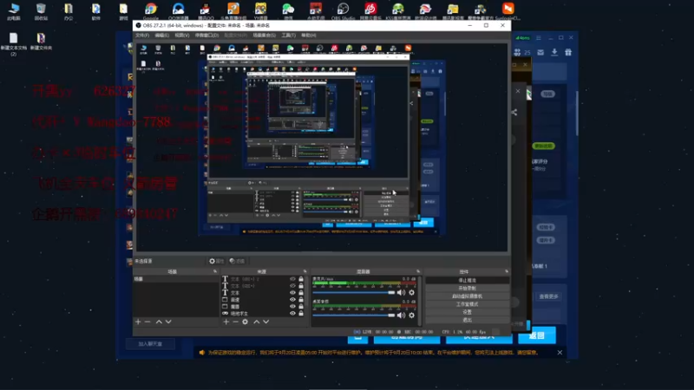Pop out the Controls dock panel
Image resolution: width=694 pixels, height=390 pixels.
[507, 271]
